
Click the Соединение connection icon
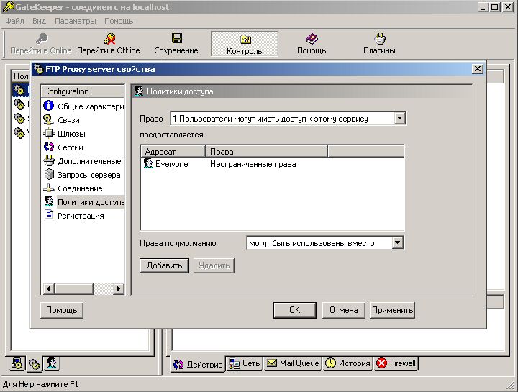coord(49,188)
